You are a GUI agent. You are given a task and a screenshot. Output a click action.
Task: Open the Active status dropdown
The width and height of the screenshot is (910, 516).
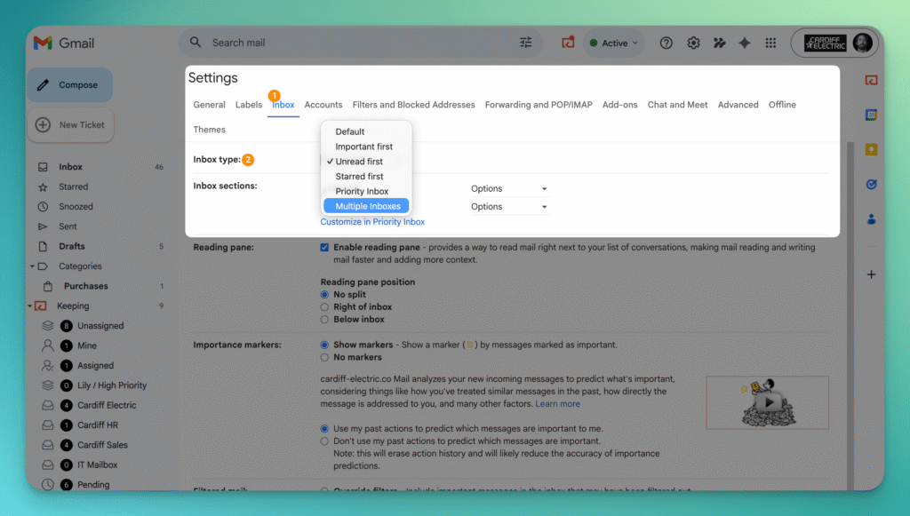click(x=613, y=43)
